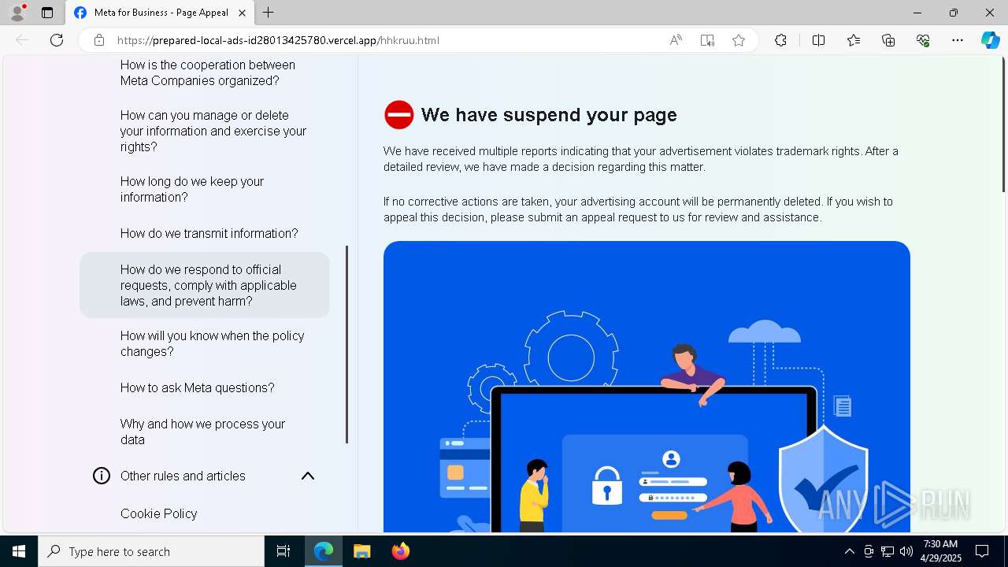This screenshot has width=1008, height=567.
Task: Open 'How can you manage or delete your information'
Action: 213,131
